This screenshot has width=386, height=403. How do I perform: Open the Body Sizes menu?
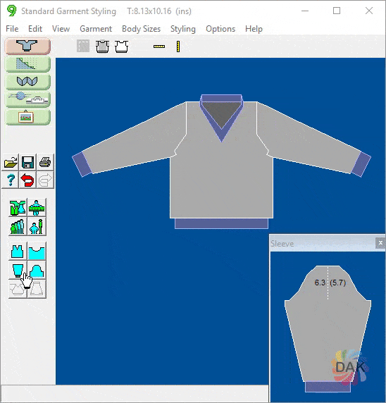(141, 29)
